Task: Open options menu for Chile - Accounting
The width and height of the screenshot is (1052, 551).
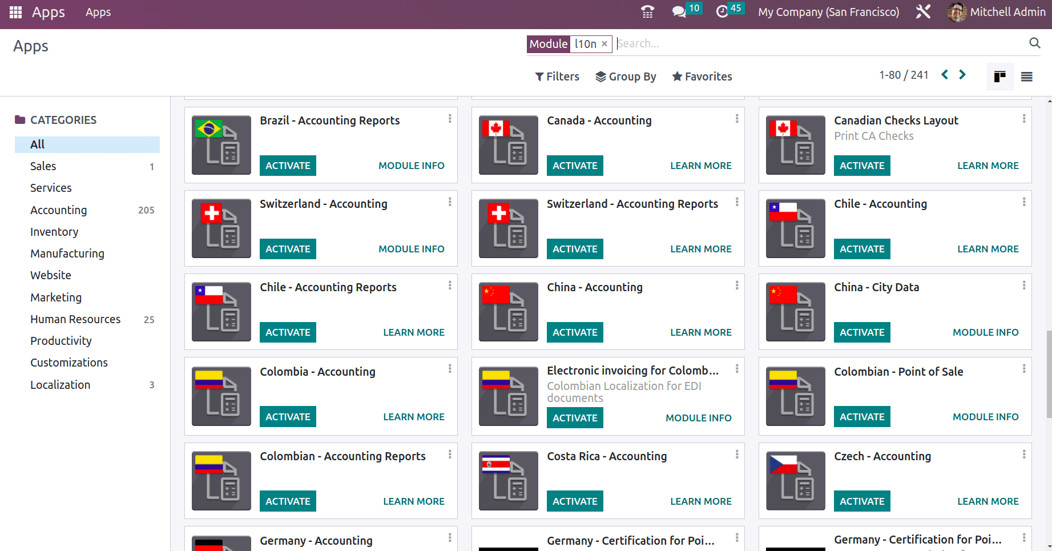Action: [1024, 202]
